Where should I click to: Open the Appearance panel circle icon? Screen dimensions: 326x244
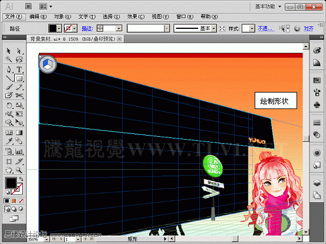(x=317, y=153)
